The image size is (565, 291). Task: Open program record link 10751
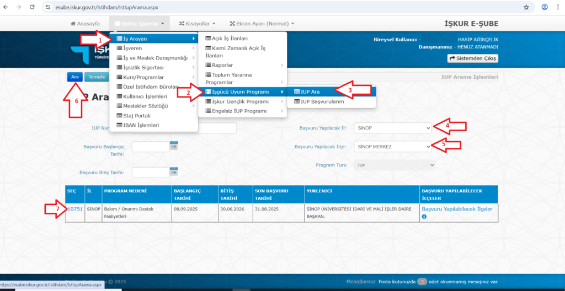(75, 209)
